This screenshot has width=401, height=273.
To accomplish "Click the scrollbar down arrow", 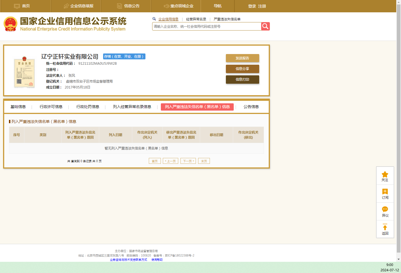I will pos(398,259).
